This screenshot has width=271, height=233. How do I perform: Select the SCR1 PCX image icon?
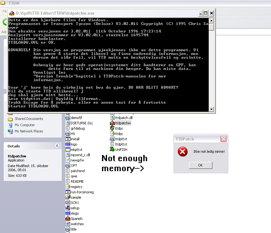pyautogui.click(x=68, y=203)
